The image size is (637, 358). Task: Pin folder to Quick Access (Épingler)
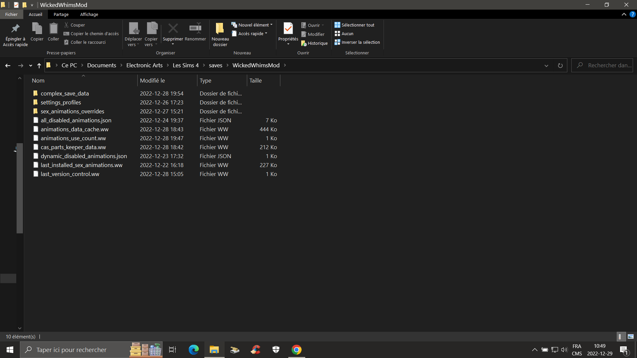[x=15, y=34]
